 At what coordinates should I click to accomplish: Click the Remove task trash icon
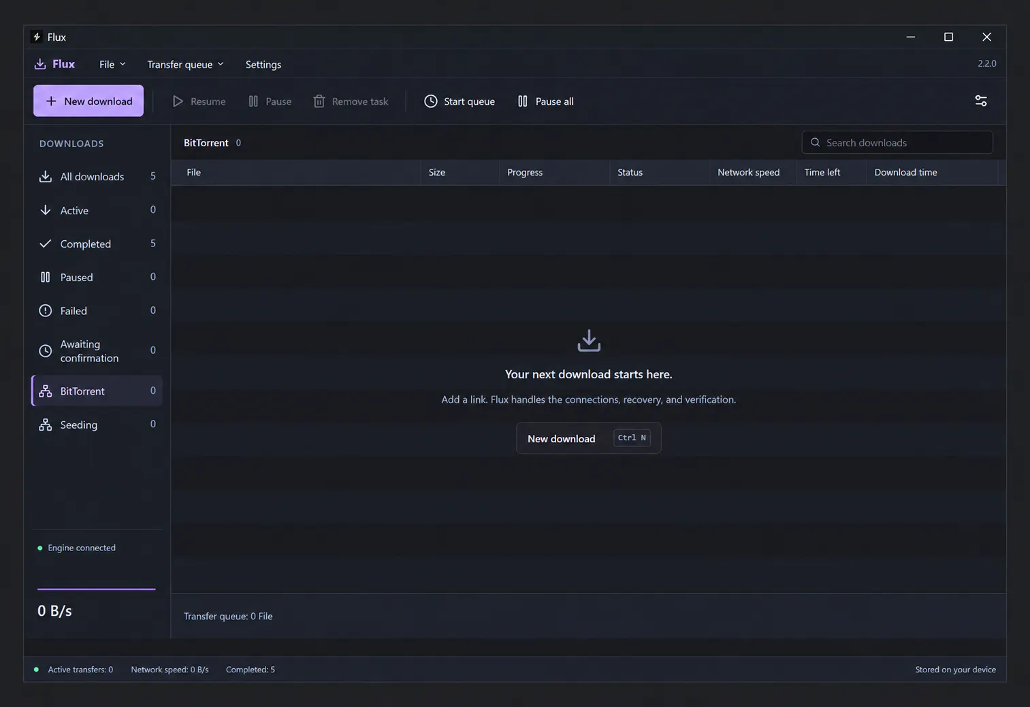319,101
